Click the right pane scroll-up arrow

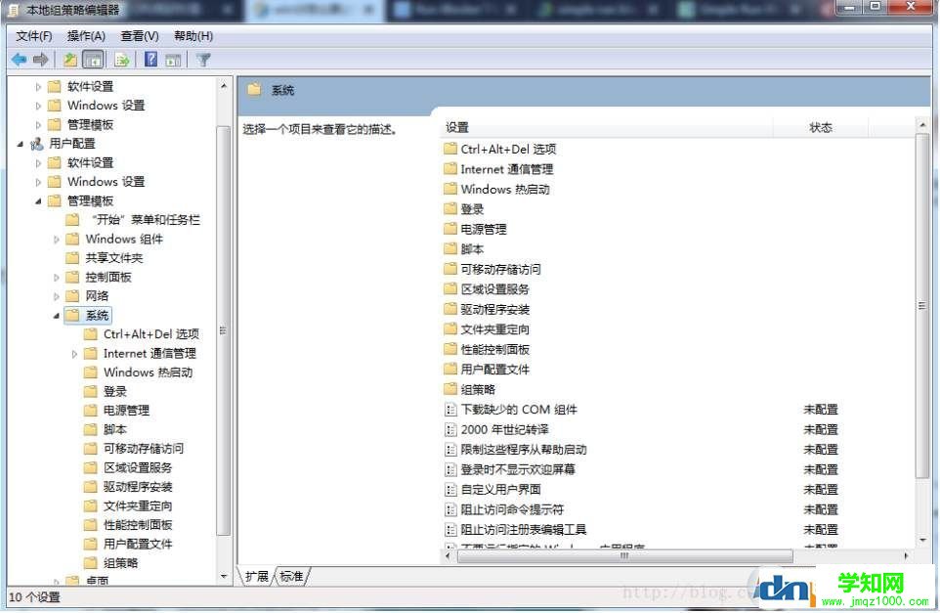point(922,125)
